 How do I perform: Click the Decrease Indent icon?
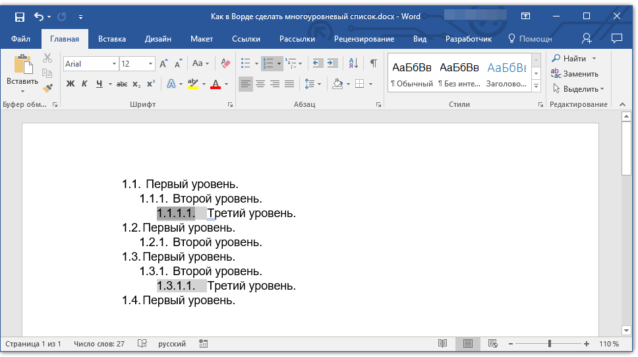(x=318, y=63)
